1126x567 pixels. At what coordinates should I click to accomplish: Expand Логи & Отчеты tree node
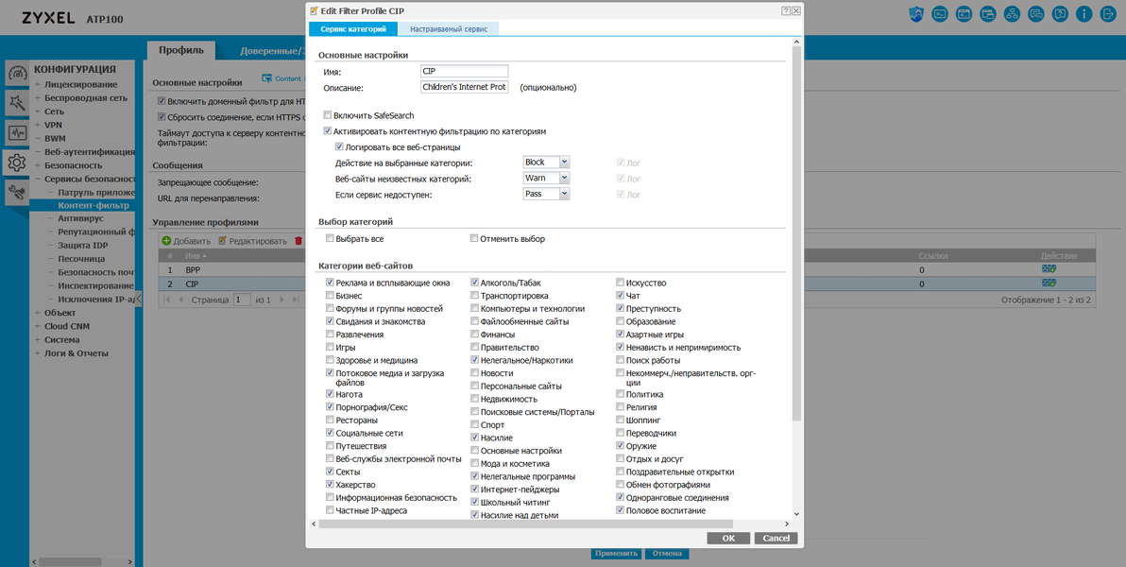(x=38, y=352)
